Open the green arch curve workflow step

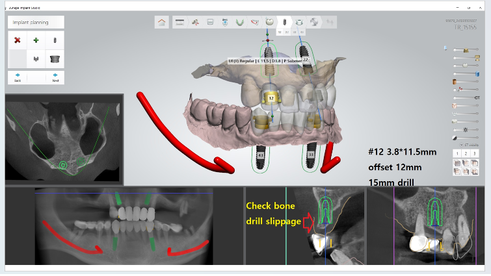pos(239,22)
